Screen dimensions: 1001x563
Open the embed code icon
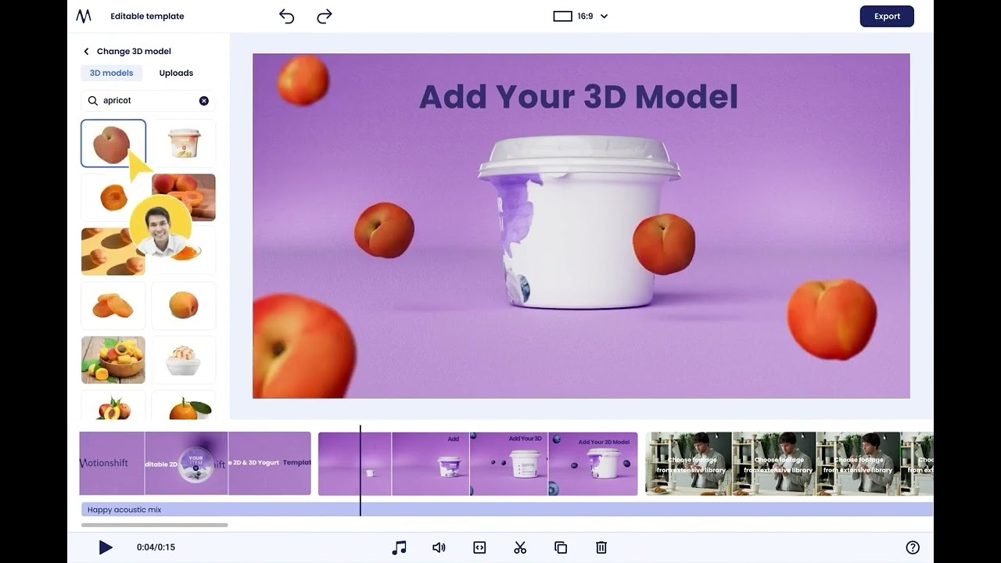(x=479, y=547)
